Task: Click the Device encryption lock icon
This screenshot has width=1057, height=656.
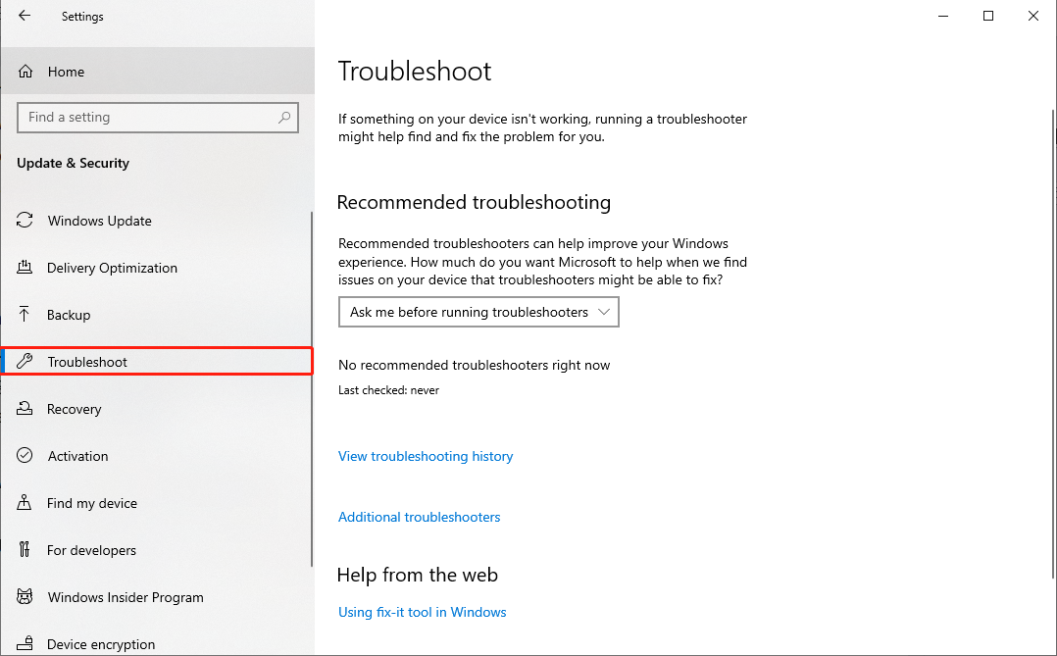Action: click(25, 643)
